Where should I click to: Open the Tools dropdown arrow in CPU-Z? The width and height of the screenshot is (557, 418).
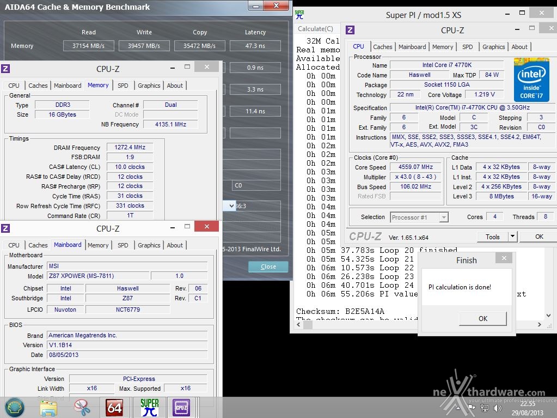(512, 237)
